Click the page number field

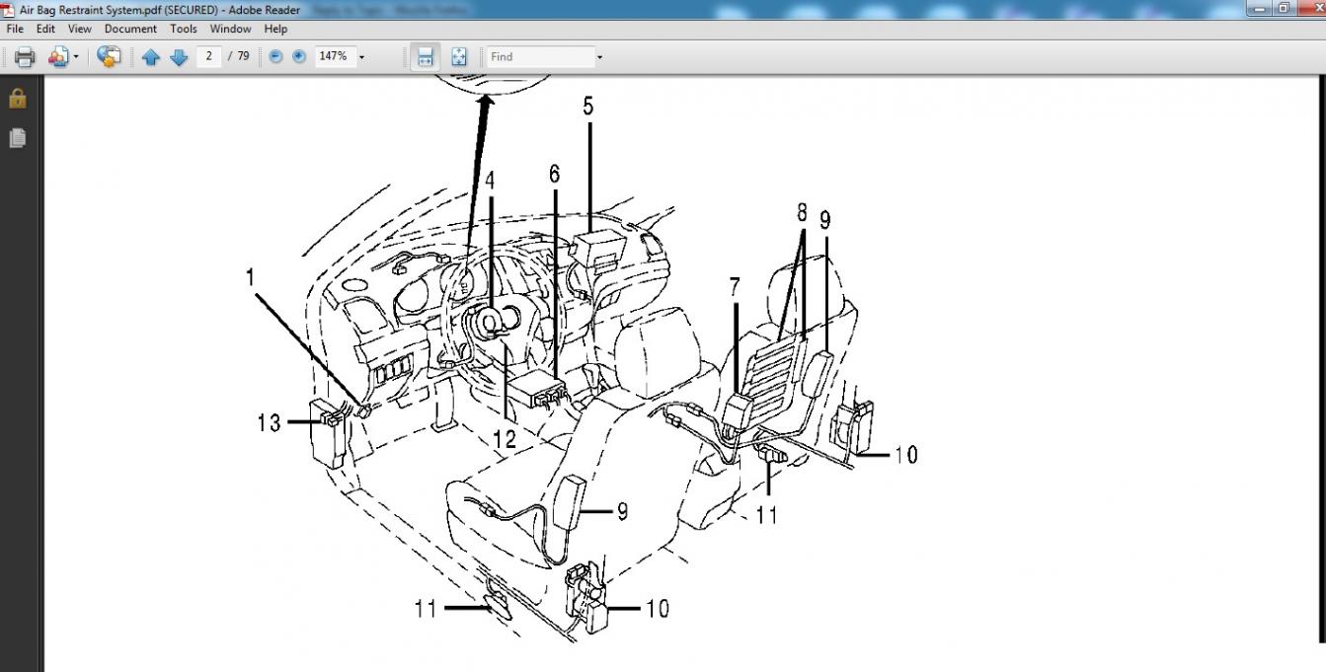(x=208, y=56)
